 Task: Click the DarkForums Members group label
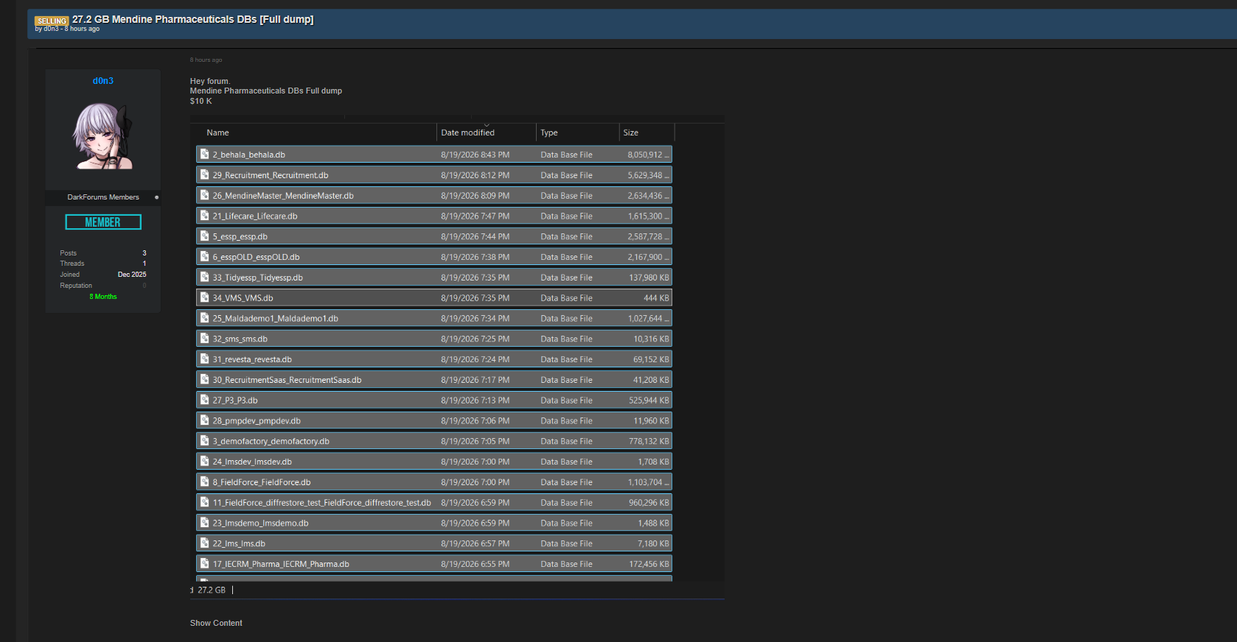[103, 197]
